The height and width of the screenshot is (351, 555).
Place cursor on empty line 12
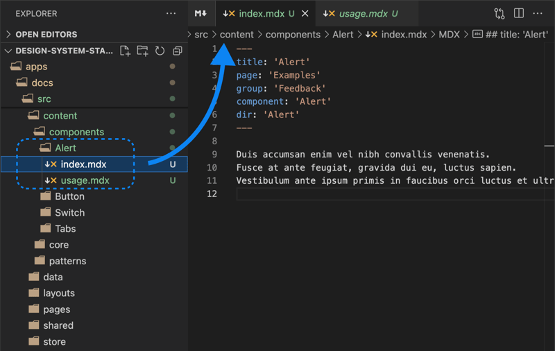coord(395,194)
